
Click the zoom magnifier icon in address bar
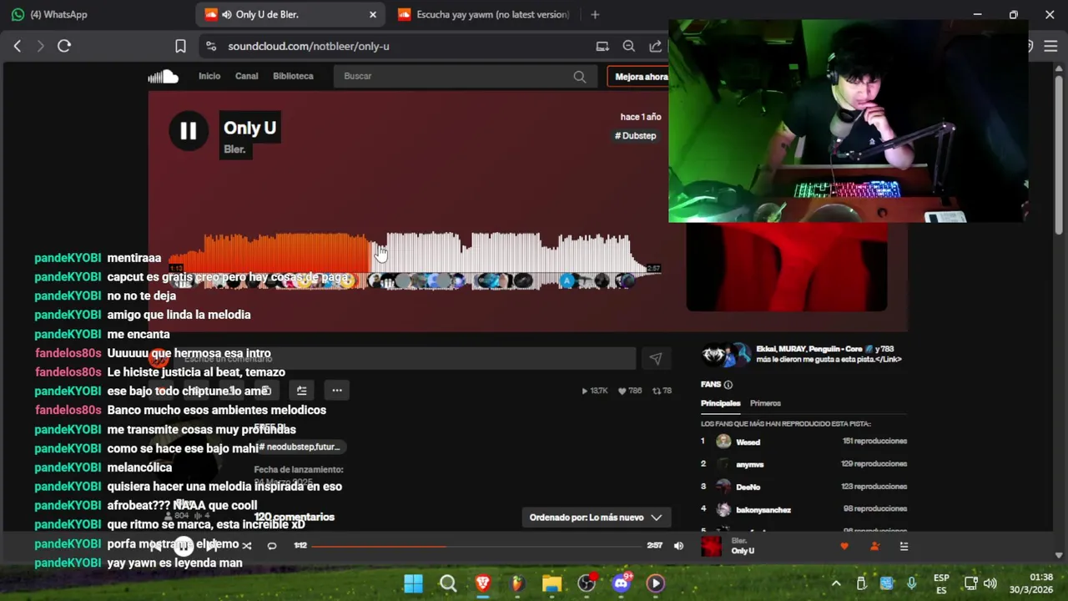629,46
